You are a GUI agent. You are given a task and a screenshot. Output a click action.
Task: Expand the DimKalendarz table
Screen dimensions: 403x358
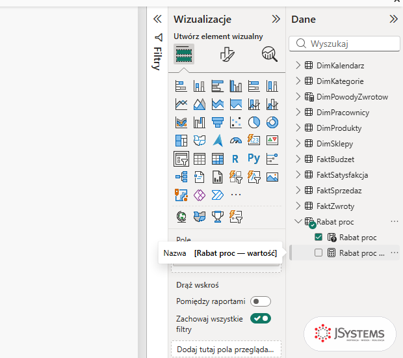point(298,65)
